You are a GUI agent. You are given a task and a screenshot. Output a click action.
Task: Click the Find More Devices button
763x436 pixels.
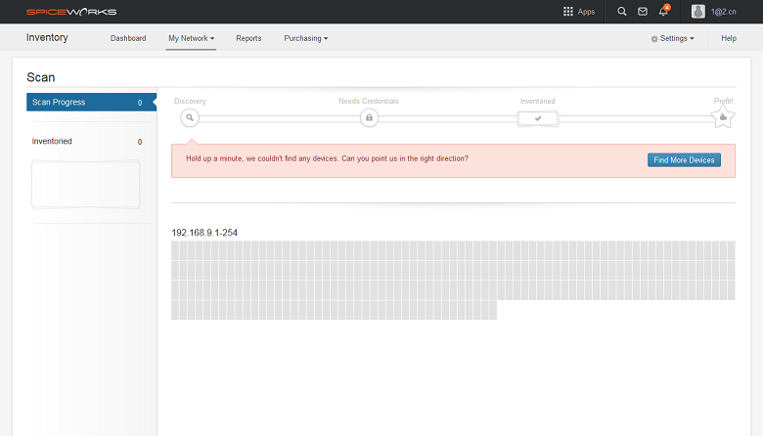coord(684,160)
